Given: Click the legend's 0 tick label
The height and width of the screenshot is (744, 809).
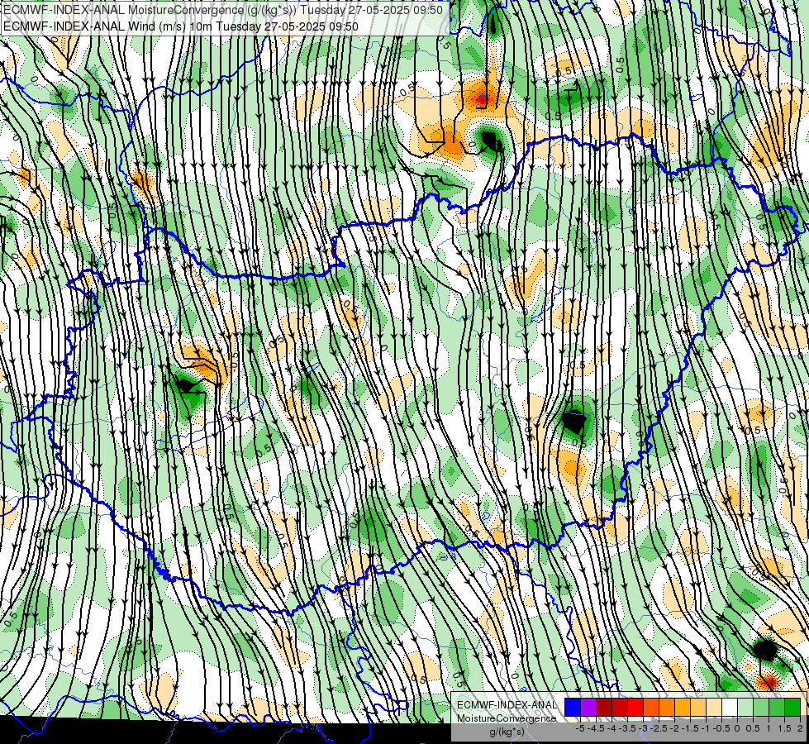Looking at the screenshot, I should (x=737, y=728).
